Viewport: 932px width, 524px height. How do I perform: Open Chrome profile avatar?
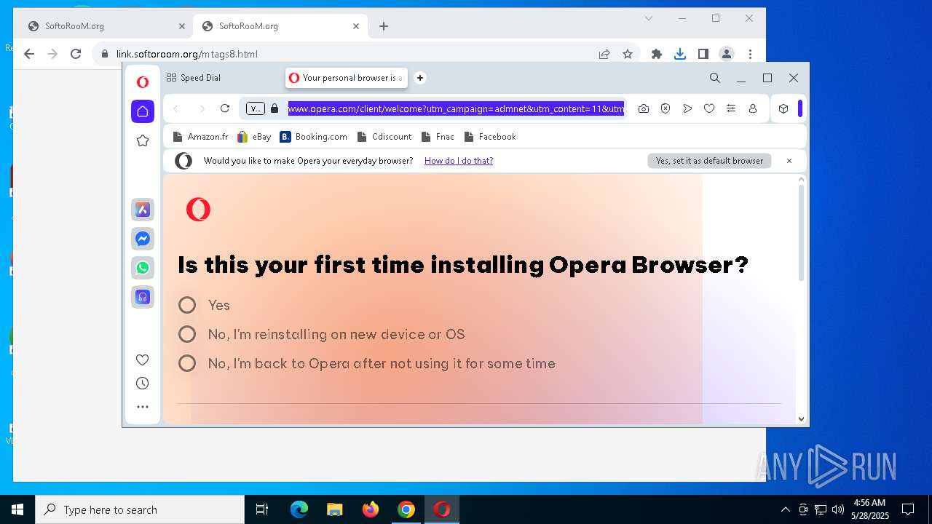(727, 54)
